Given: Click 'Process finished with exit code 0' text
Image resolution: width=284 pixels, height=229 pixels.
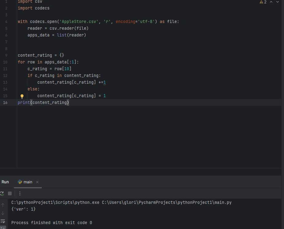Looking at the screenshot, I should click(x=52, y=223).
